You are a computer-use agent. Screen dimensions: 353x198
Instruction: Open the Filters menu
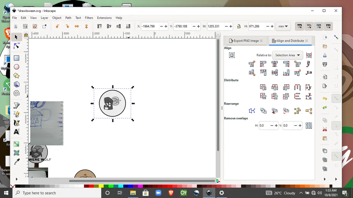89,18
